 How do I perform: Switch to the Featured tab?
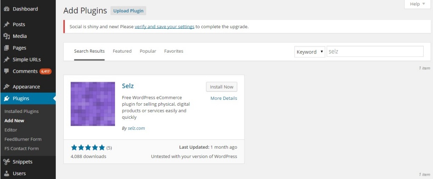coord(122,51)
